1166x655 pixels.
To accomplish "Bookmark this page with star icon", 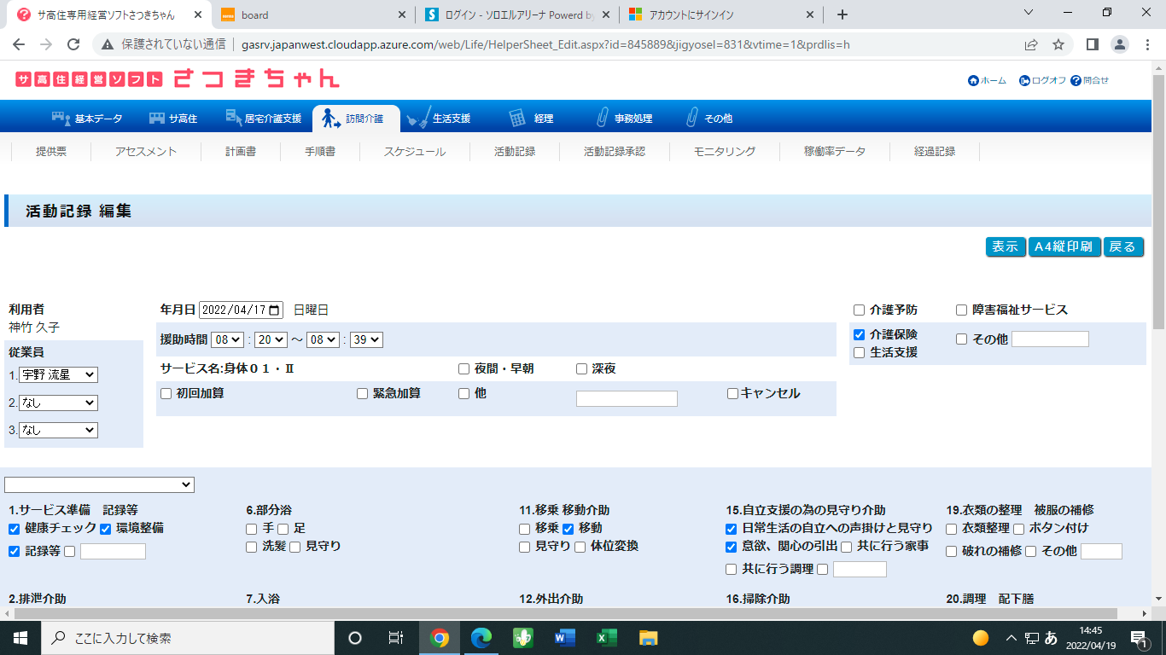I will click(x=1058, y=44).
